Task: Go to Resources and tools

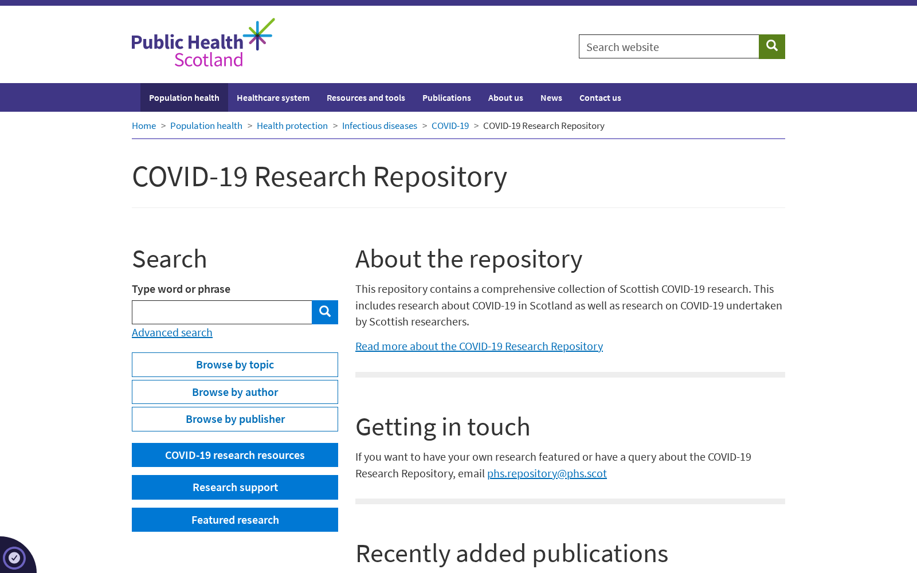Action: point(366,97)
